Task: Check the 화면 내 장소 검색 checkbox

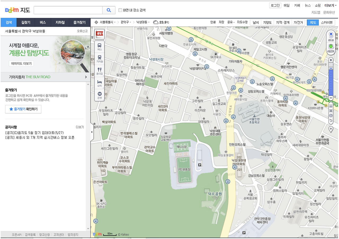Action: (x=120, y=10)
